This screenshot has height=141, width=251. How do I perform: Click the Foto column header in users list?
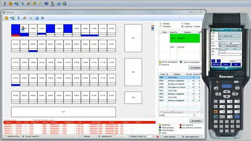point(164,32)
